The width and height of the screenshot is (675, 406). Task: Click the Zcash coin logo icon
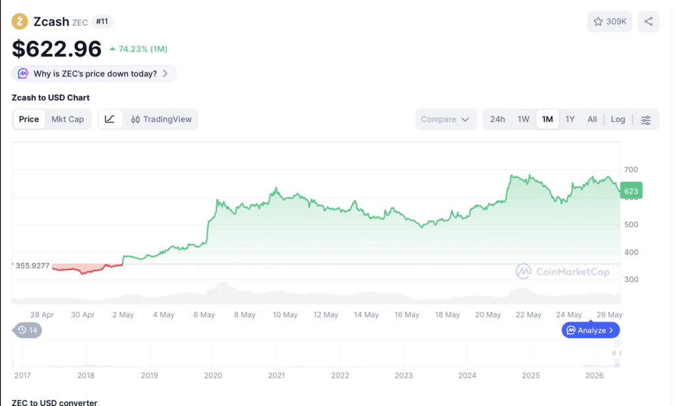pyautogui.click(x=19, y=22)
